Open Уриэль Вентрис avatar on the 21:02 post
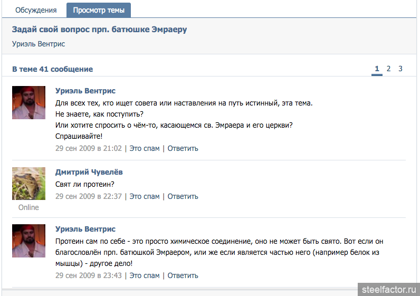 click(28, 102)
